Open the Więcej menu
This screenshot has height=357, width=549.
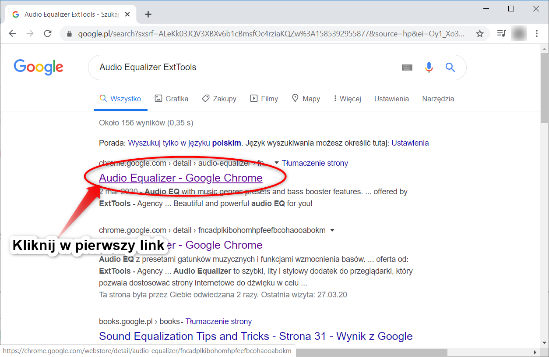pos(347,99)
